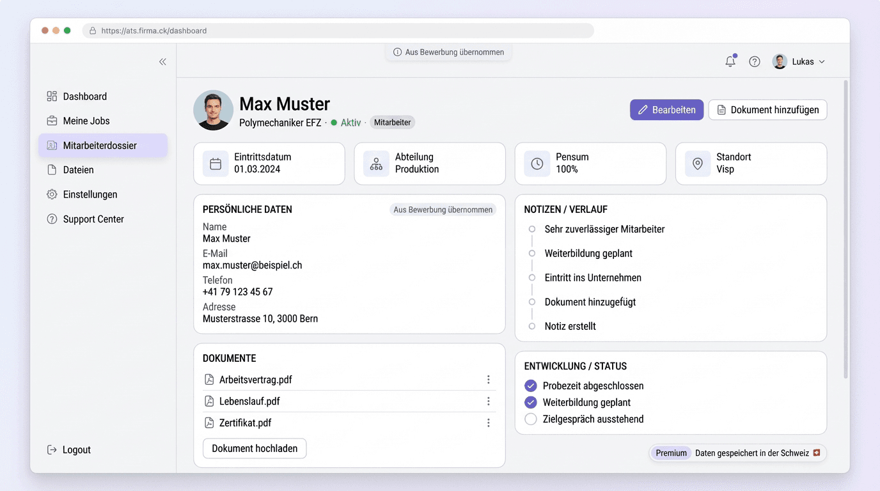Image resolution: width=880 pixels, height=491 pixels.
Task: Click the PDF icon of Zertifikat.pdf
Action: (x=209, y=423)
